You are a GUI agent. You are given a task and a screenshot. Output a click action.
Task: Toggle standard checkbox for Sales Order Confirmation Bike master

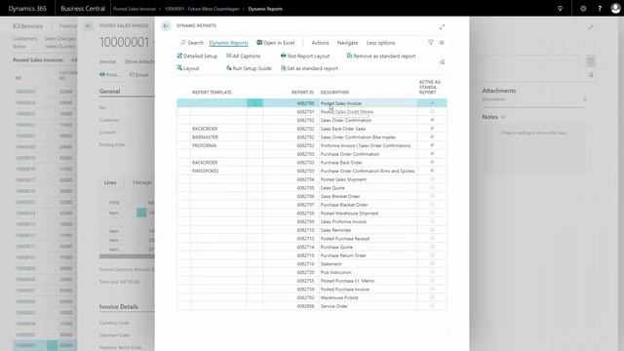(432, 136)
